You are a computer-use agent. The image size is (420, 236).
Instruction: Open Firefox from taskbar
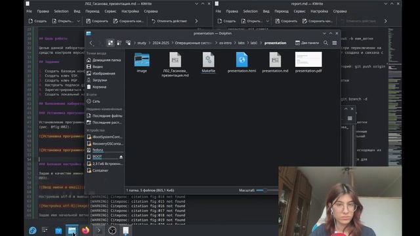pos(85,230)
